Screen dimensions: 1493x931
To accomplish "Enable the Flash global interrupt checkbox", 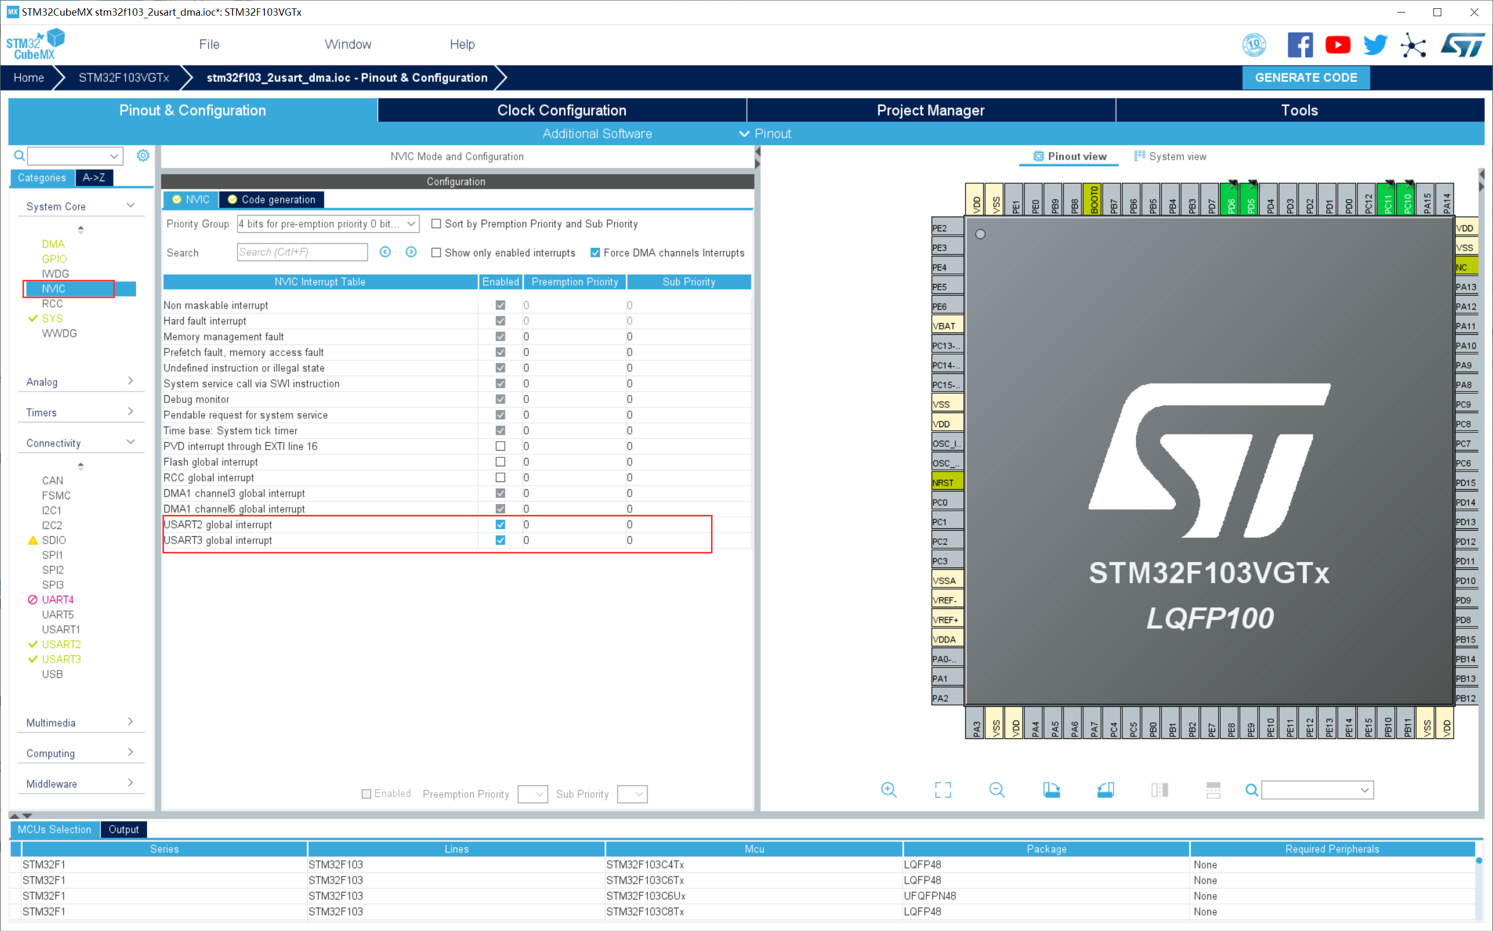I will tap(500, 462).
